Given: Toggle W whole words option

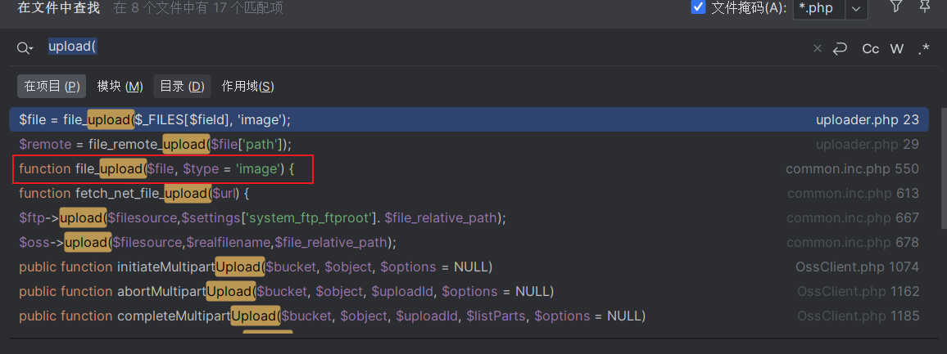Looking at the screenshot, I should [x=897, y=49].
